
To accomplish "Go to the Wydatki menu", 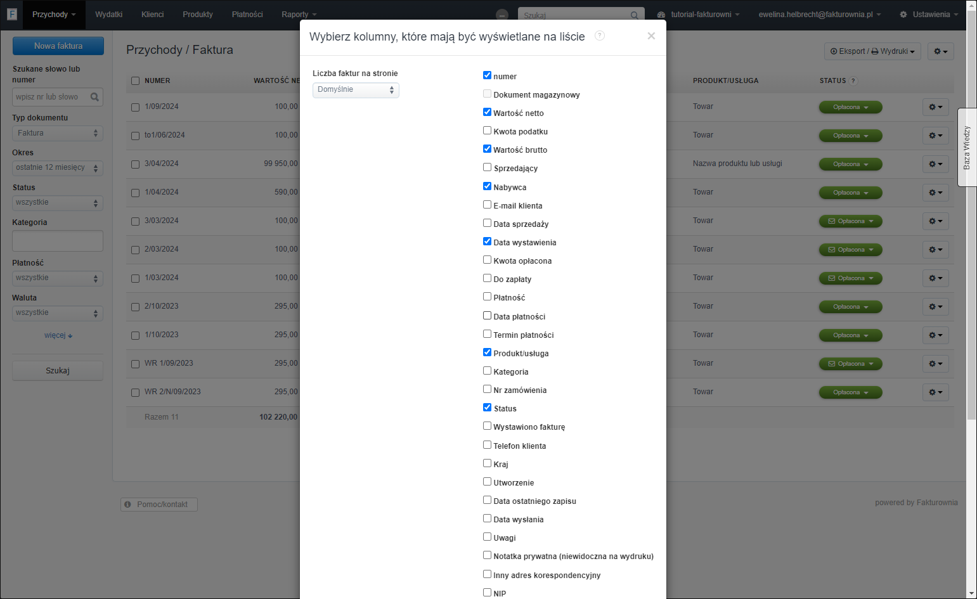I will tap(108, 15).
